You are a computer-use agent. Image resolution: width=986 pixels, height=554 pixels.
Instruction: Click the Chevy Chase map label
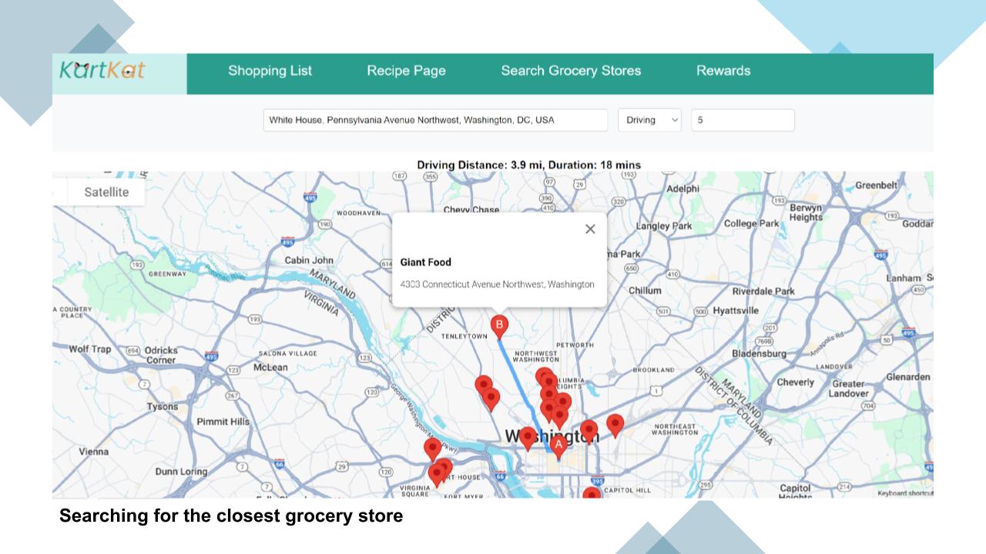(471, 209)
